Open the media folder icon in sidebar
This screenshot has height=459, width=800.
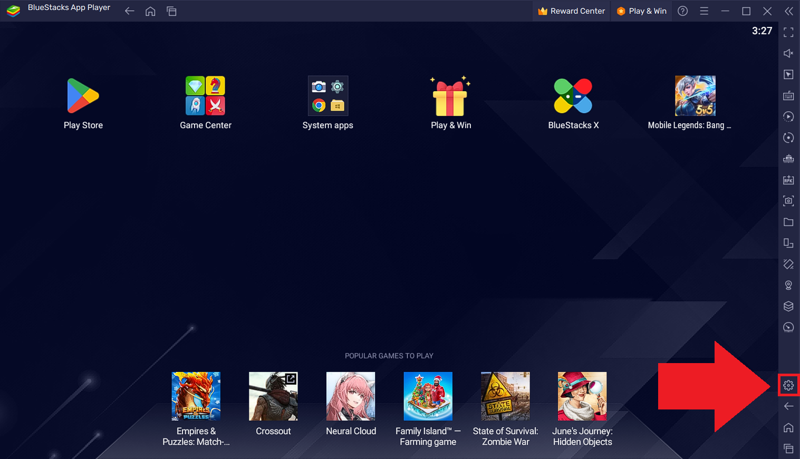[x=788, y=222]
